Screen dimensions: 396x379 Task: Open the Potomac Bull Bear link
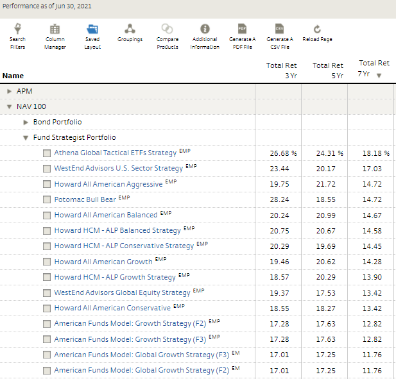coord(85,199)
